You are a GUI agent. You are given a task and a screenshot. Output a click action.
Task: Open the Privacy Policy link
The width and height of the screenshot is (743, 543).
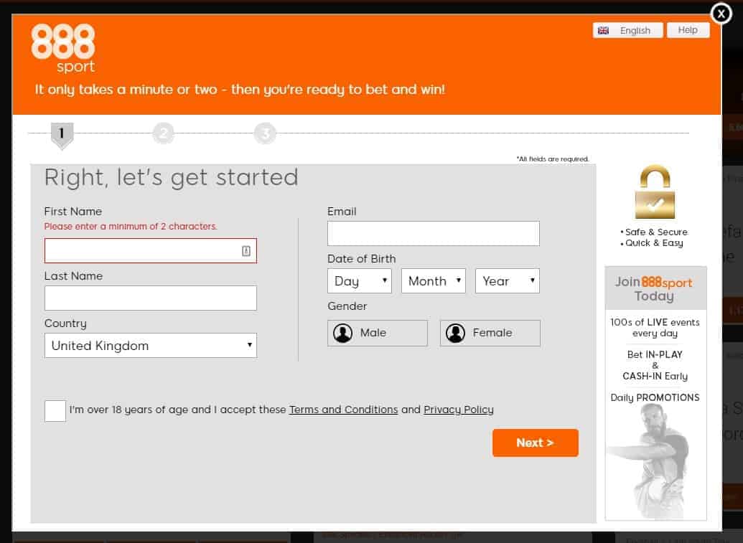click(x=459, y=410)
